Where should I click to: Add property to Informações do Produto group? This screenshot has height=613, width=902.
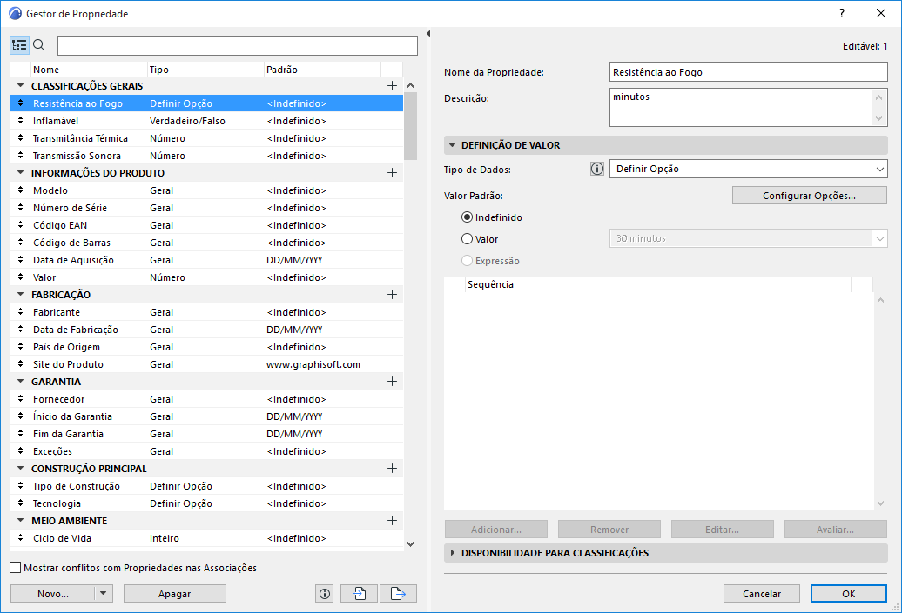point(393,173)
